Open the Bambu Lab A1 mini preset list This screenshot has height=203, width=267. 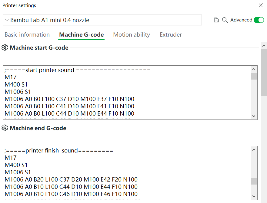102,20
